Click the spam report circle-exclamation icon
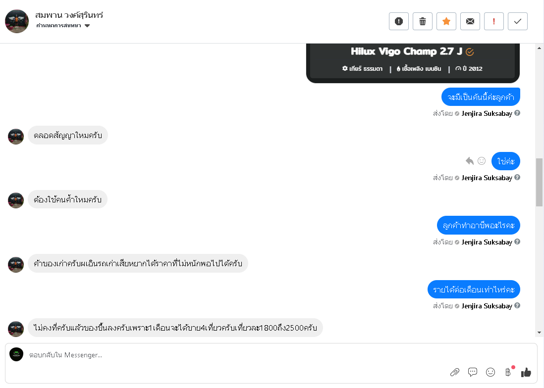The width and height of the screenshot is (544, 388). click(x=399, y=21)
